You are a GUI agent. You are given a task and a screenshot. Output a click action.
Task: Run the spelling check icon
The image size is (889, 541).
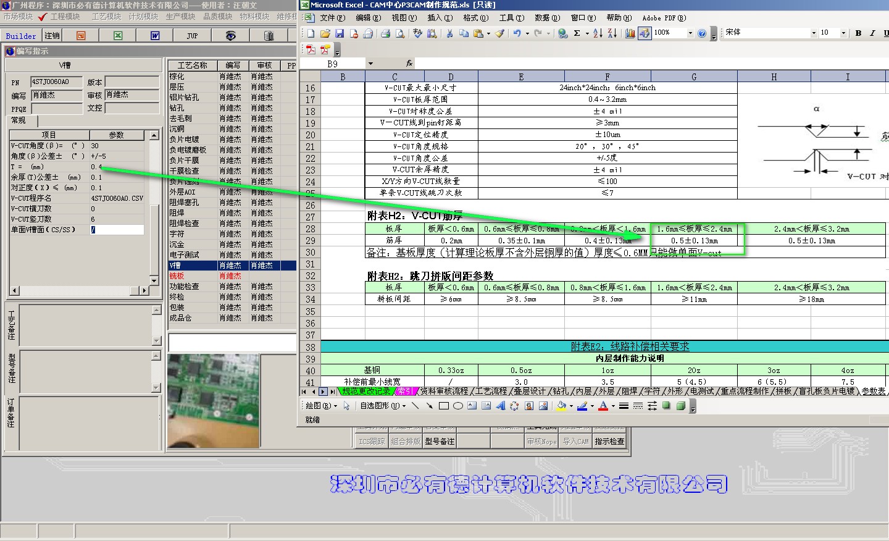click(x=418, y=33)
